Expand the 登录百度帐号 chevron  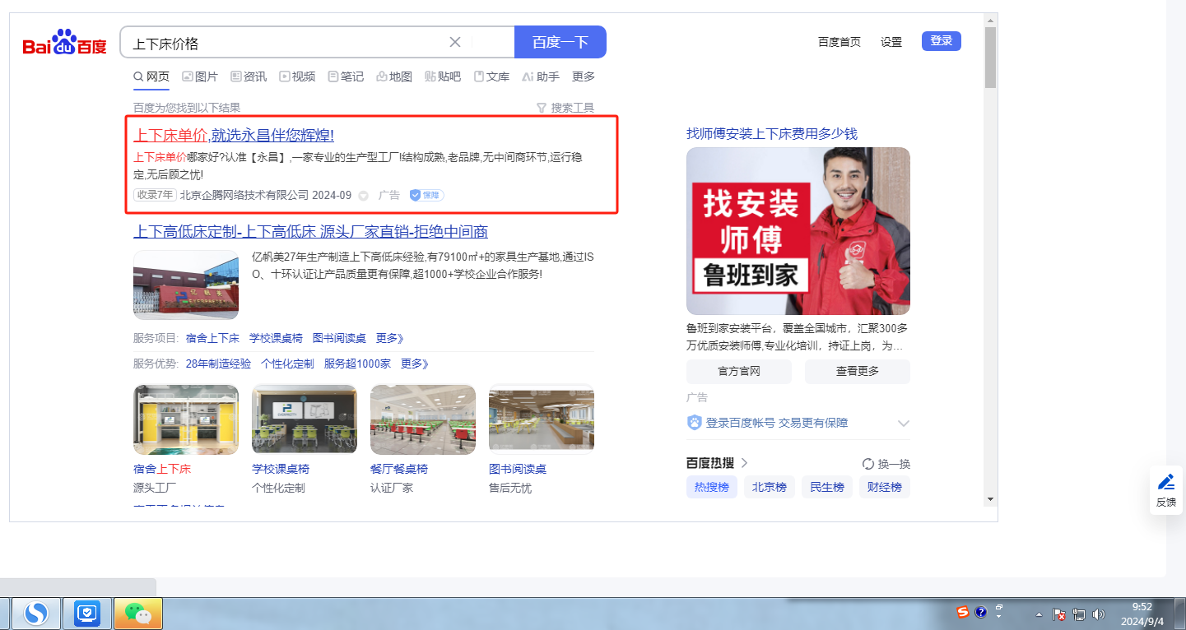pos(903,423)
